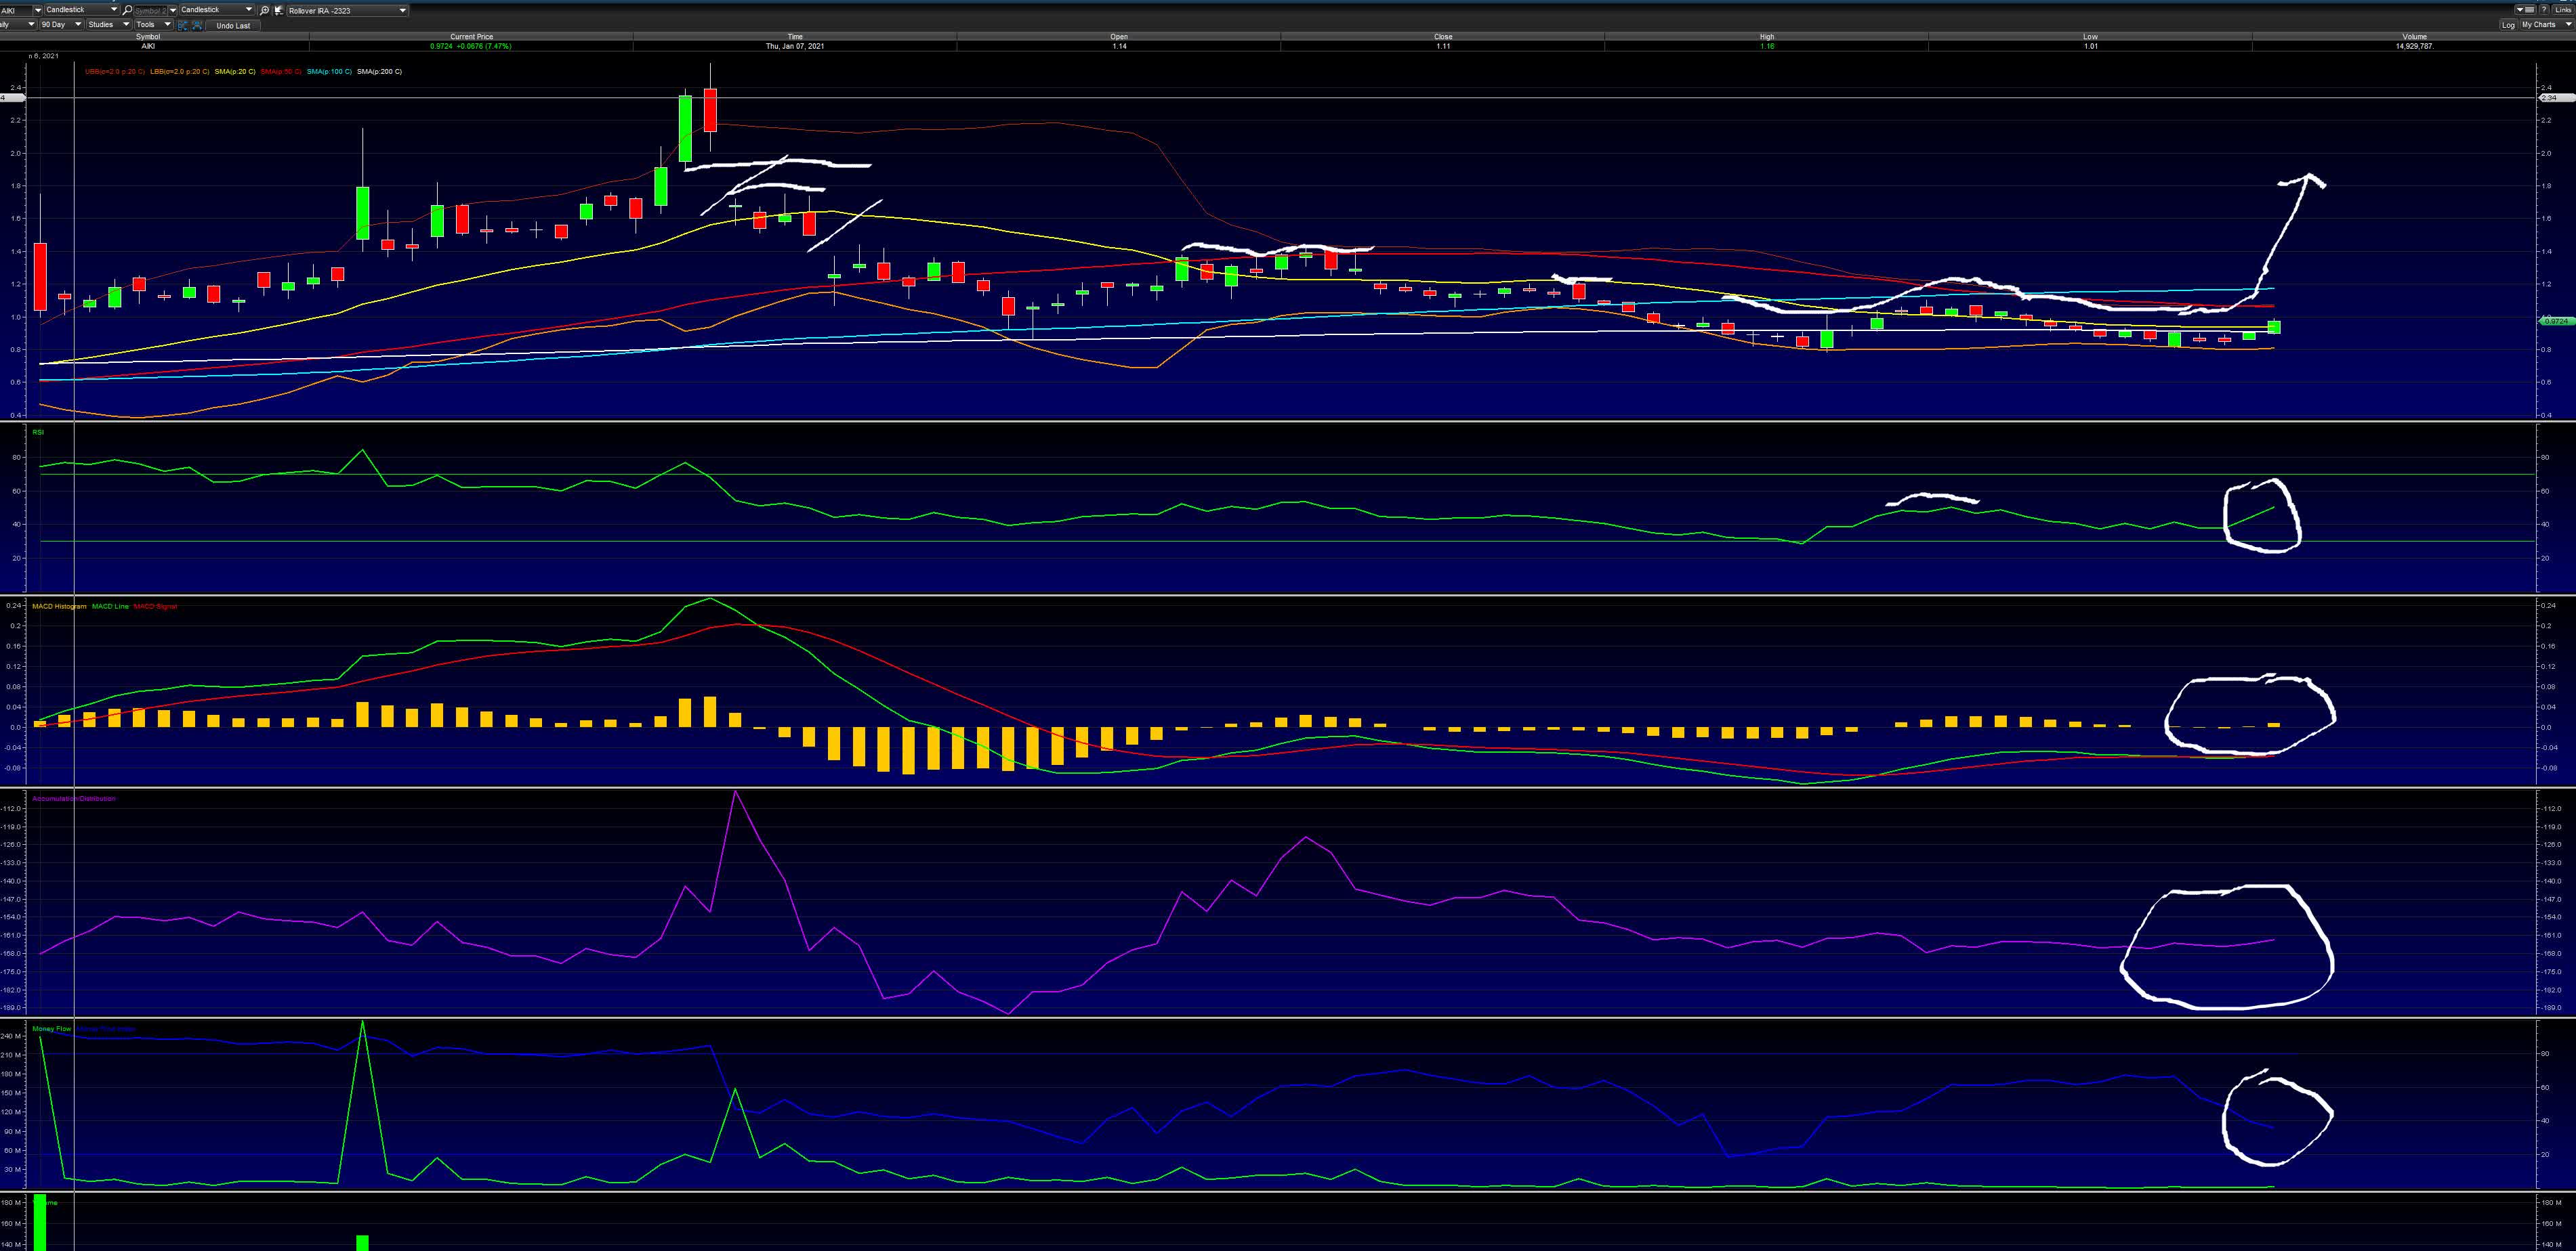Click the 1.16 high value
Screen dimensions: 2576x1251
[x=1767, y=46]
